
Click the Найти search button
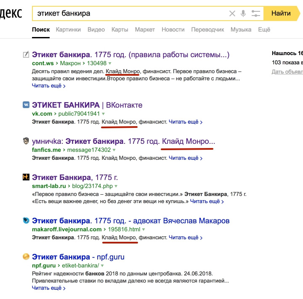281,13
